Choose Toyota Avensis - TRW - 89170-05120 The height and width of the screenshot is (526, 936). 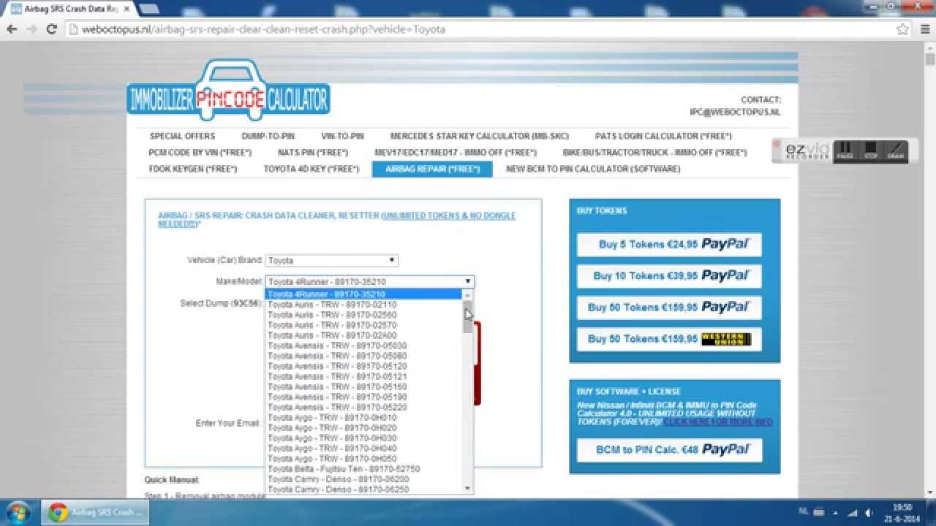[x=364, y=366]
